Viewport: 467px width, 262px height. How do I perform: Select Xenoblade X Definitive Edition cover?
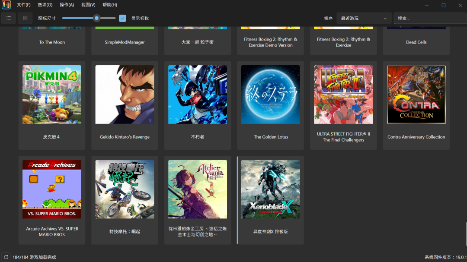tap(270, 189)
